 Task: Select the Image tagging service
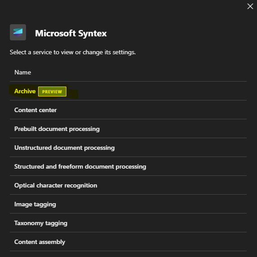click(x=128, y=204)
